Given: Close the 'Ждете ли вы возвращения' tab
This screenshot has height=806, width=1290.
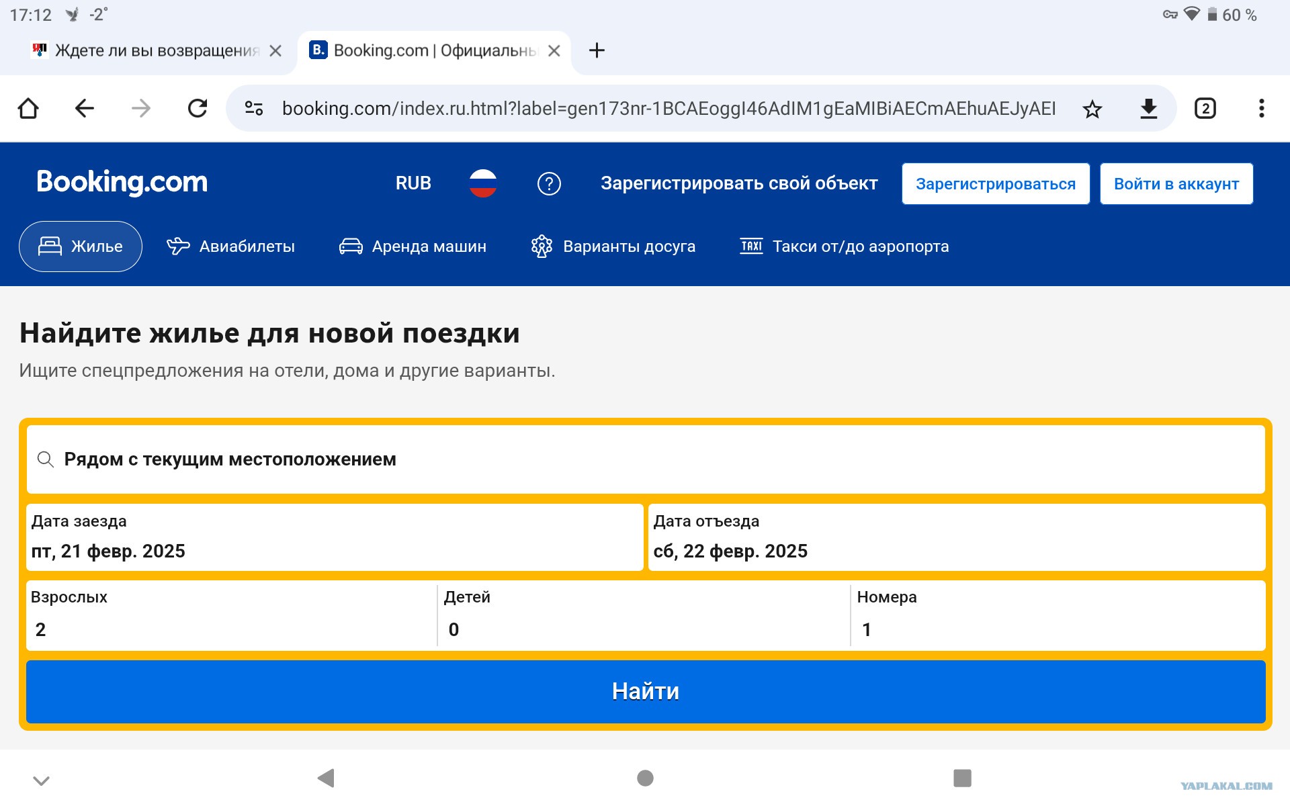Looking at the screenshot, I should click(x=275, y=51).
